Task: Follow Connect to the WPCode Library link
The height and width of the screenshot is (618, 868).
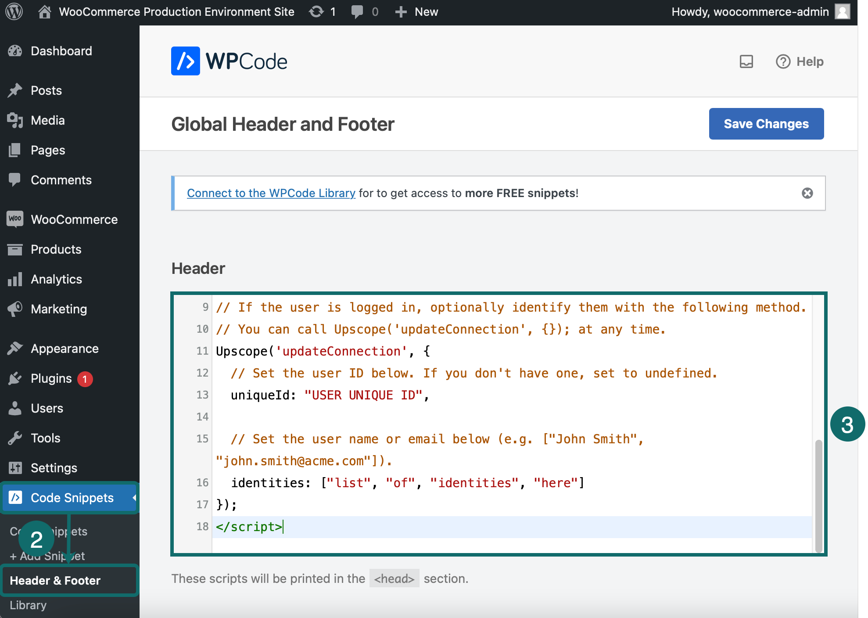Action: (271, 193)
